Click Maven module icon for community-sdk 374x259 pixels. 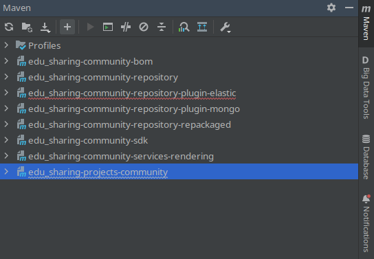tap(21, 140)
